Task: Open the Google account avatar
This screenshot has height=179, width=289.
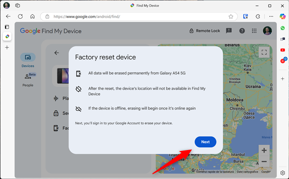Action: (x=267, y=31)
